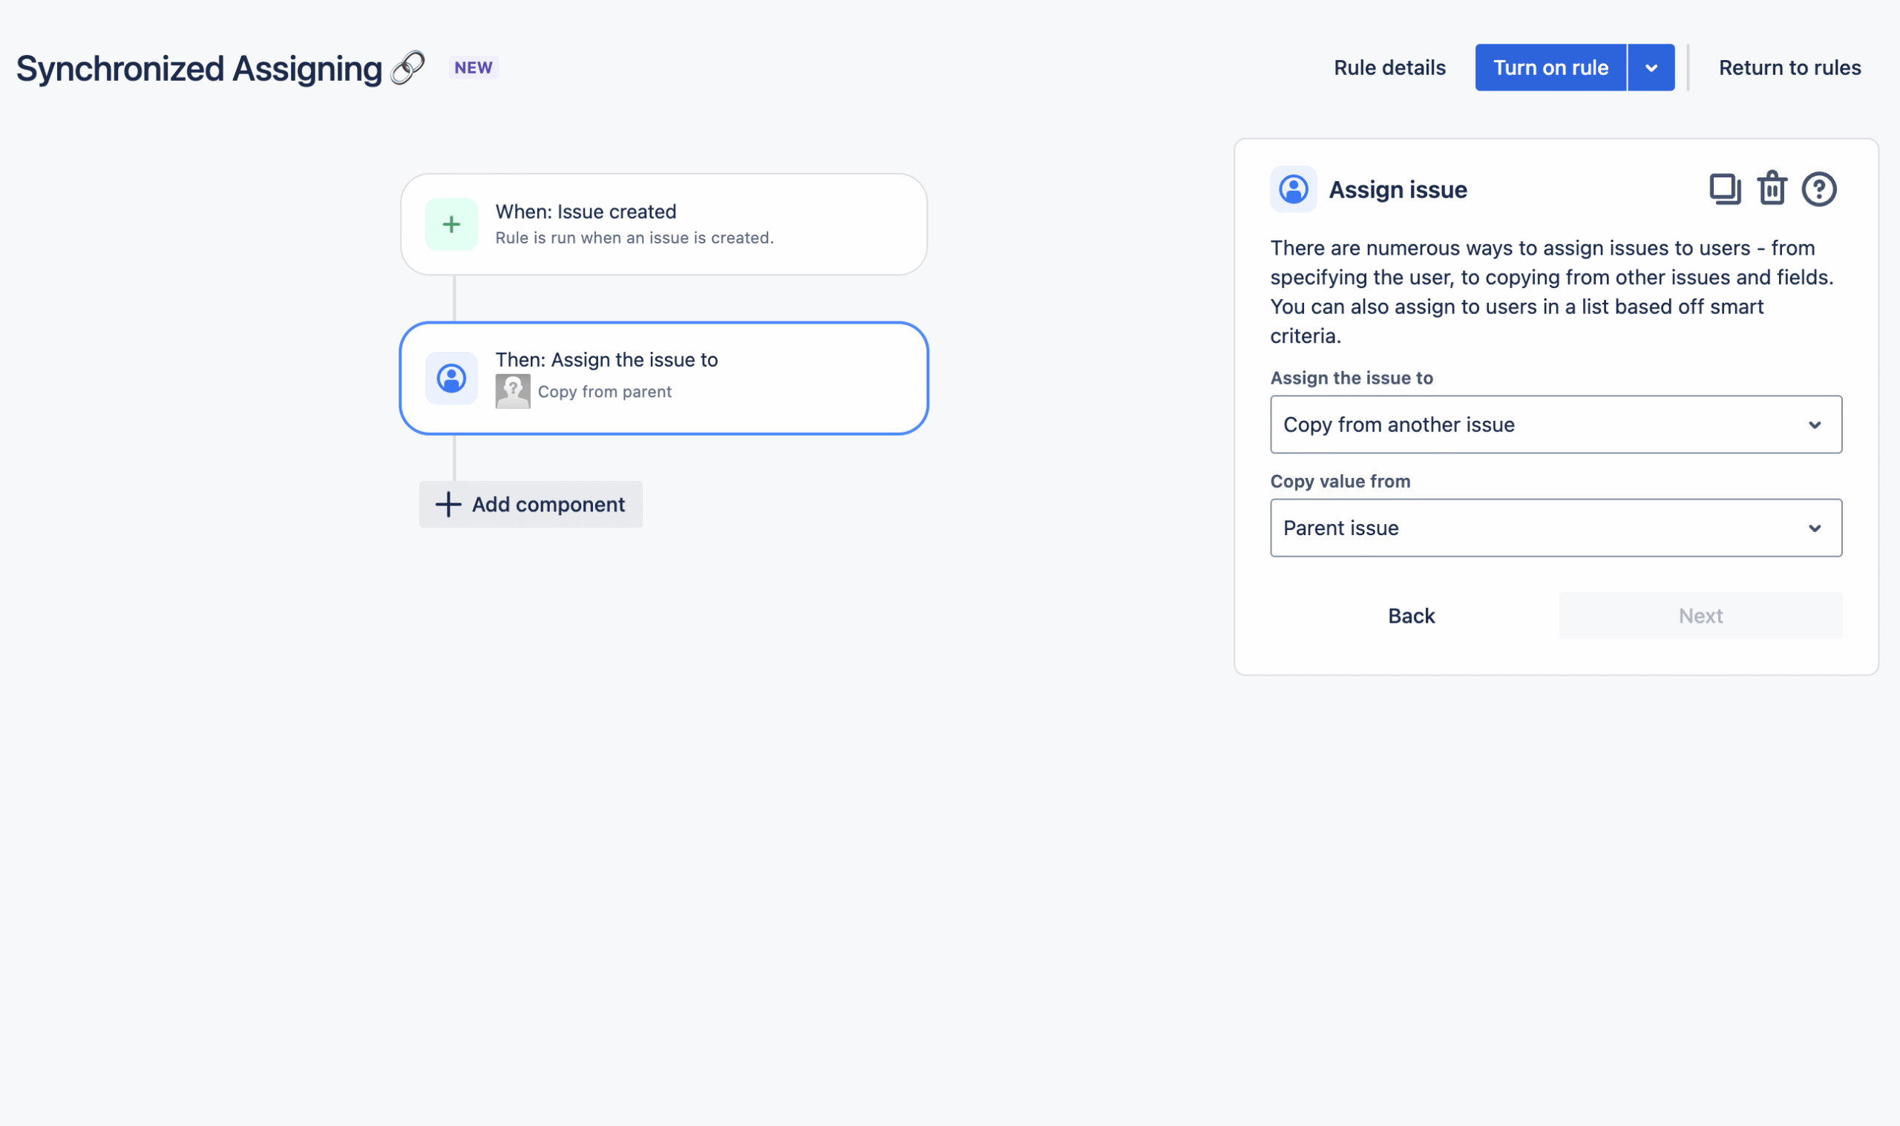Open Rule details

tap(1389, 67)
